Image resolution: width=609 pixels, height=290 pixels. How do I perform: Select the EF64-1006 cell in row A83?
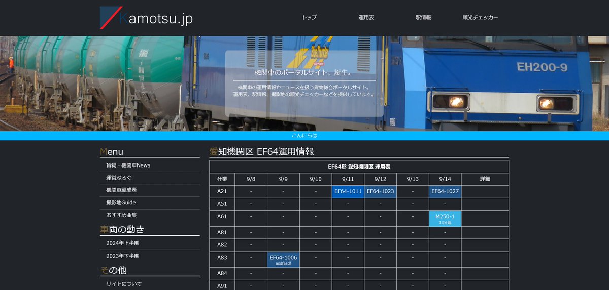283,260
